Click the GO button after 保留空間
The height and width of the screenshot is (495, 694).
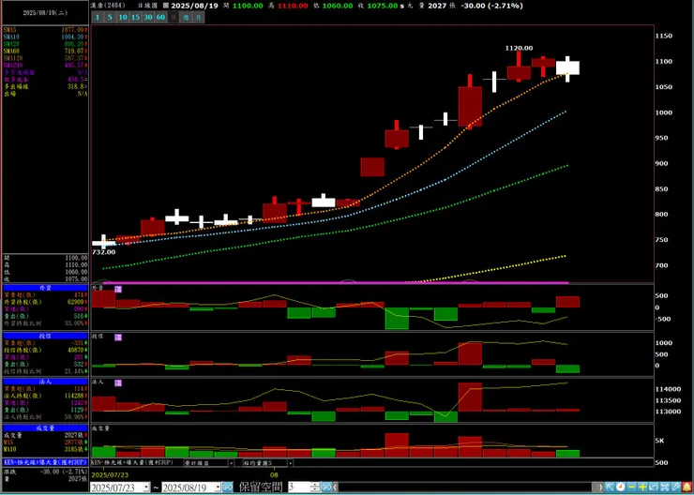(x=326, y=487)
